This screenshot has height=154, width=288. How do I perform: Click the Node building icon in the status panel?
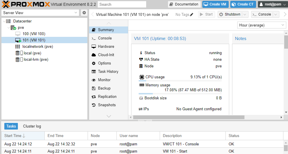tap(141, 66)
